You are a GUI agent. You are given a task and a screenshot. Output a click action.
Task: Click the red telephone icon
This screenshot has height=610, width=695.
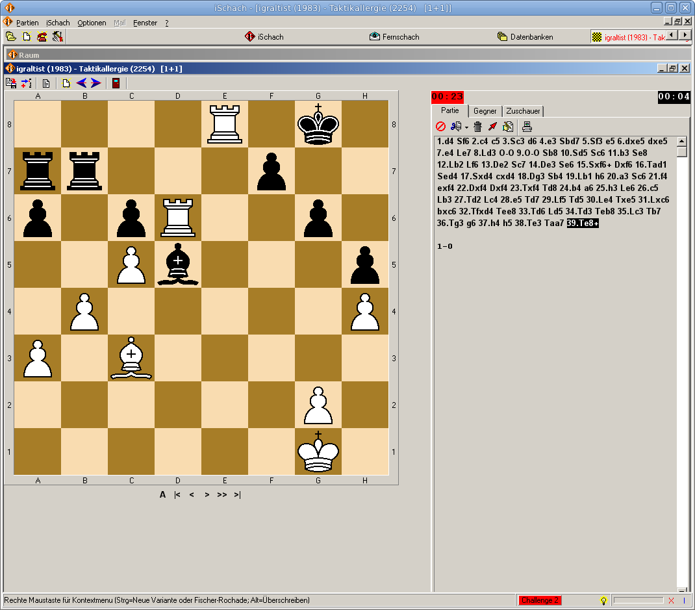pos(42,37)
